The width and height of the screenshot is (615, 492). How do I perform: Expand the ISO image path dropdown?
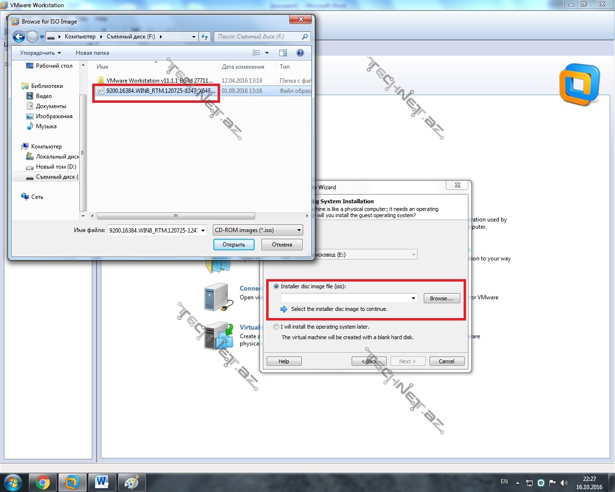[413, 298]
